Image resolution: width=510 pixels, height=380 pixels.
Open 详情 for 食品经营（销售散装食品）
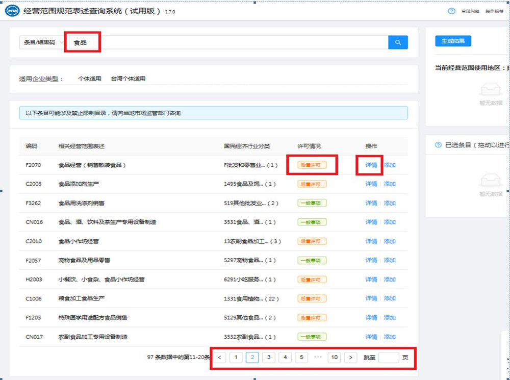tap(371, 165)
